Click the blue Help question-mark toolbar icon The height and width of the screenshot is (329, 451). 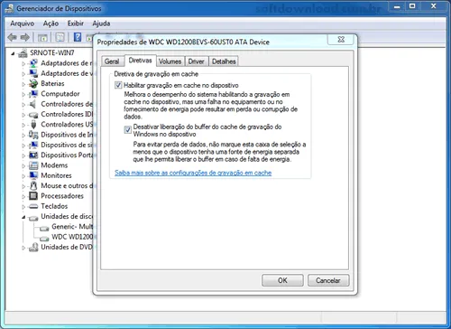tap(78, 37)
